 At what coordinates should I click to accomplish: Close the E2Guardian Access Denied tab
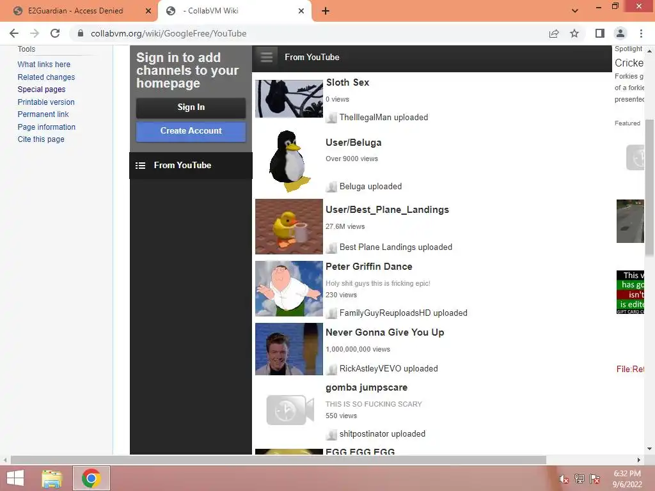148,11
